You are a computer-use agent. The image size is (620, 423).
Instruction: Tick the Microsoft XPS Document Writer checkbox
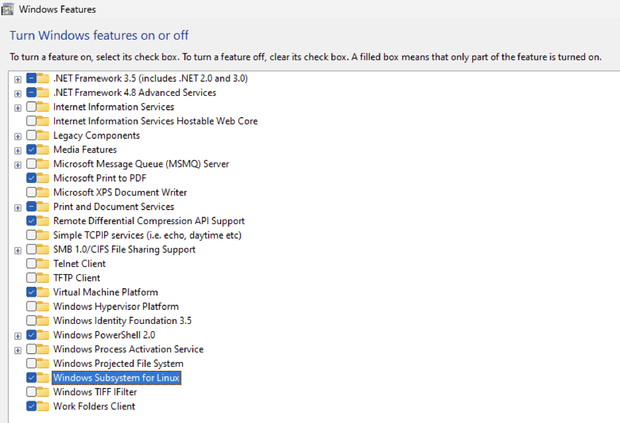pos(32,192)
